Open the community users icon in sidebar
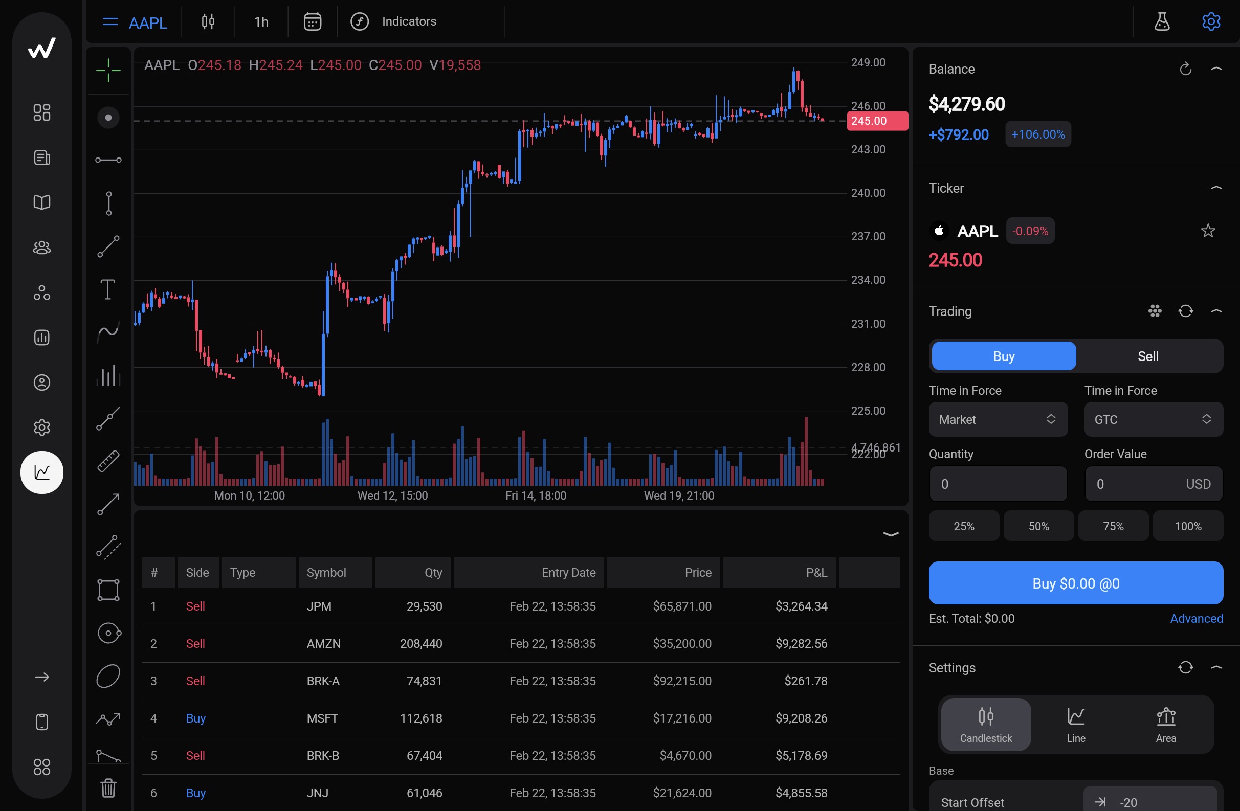The height and width of the screenshot is (811, 1240). (x=41, y=247)
